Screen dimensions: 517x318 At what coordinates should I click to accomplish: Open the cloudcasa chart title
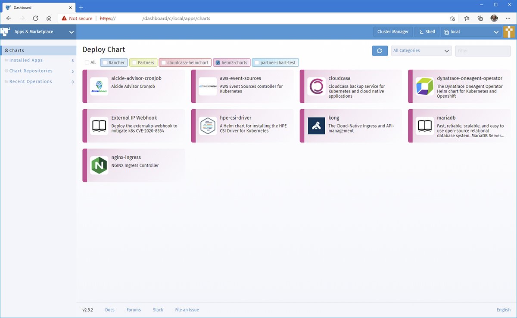(x=339, y=78)
